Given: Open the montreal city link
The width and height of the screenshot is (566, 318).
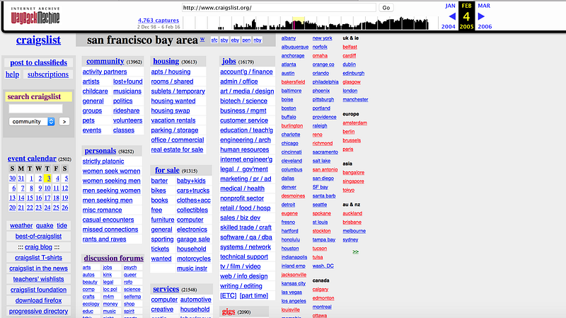Looking at the screenshot, I should click(x=322, y=307).
